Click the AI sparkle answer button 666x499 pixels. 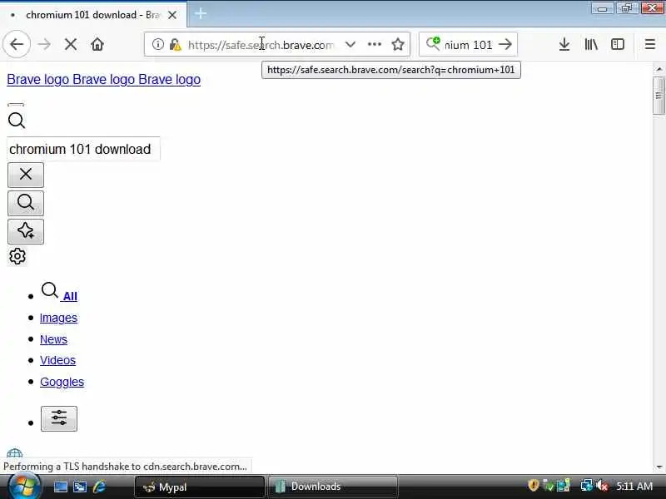pyautogui.click(x=26, y=231)
